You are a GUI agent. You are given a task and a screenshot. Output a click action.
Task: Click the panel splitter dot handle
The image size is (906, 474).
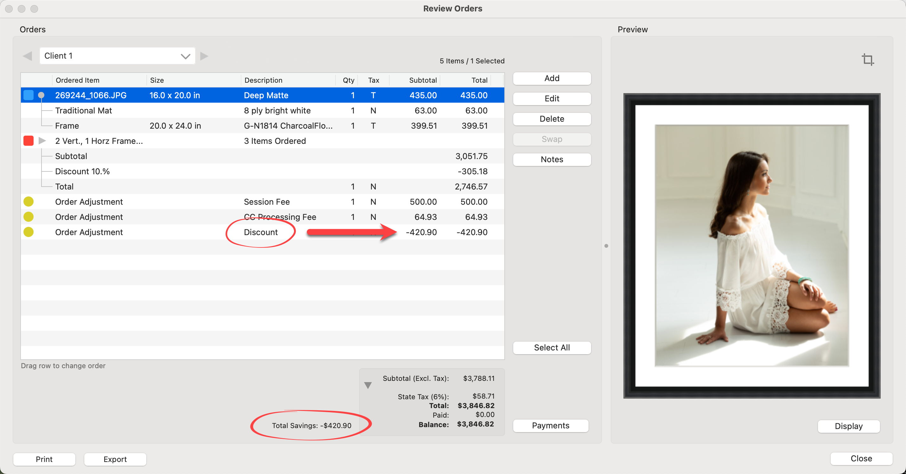[x=606, y=246]
